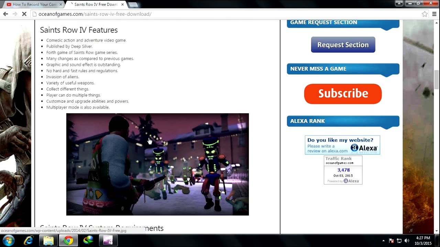Open the purple recorder app on taskbar
This screenshot has height=247, width=440.
click(x=108, y=240)
